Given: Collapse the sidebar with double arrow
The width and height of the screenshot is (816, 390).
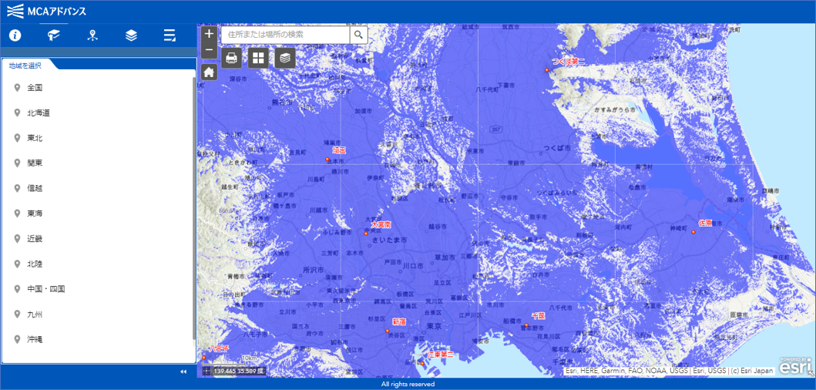Looking at the screenshot, I should 183,372.
